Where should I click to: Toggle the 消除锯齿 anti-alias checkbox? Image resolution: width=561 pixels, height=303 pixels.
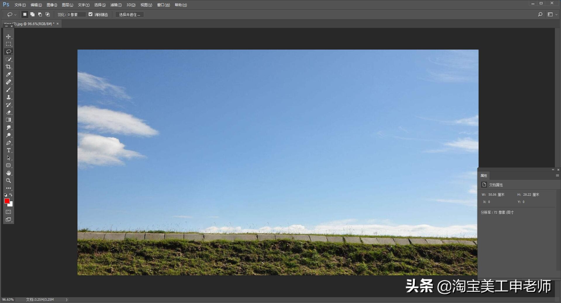pos(91,14)
